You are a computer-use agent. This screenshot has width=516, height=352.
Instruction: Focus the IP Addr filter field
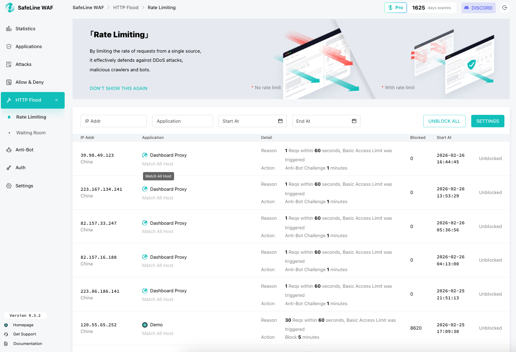[x=113, y=121]
